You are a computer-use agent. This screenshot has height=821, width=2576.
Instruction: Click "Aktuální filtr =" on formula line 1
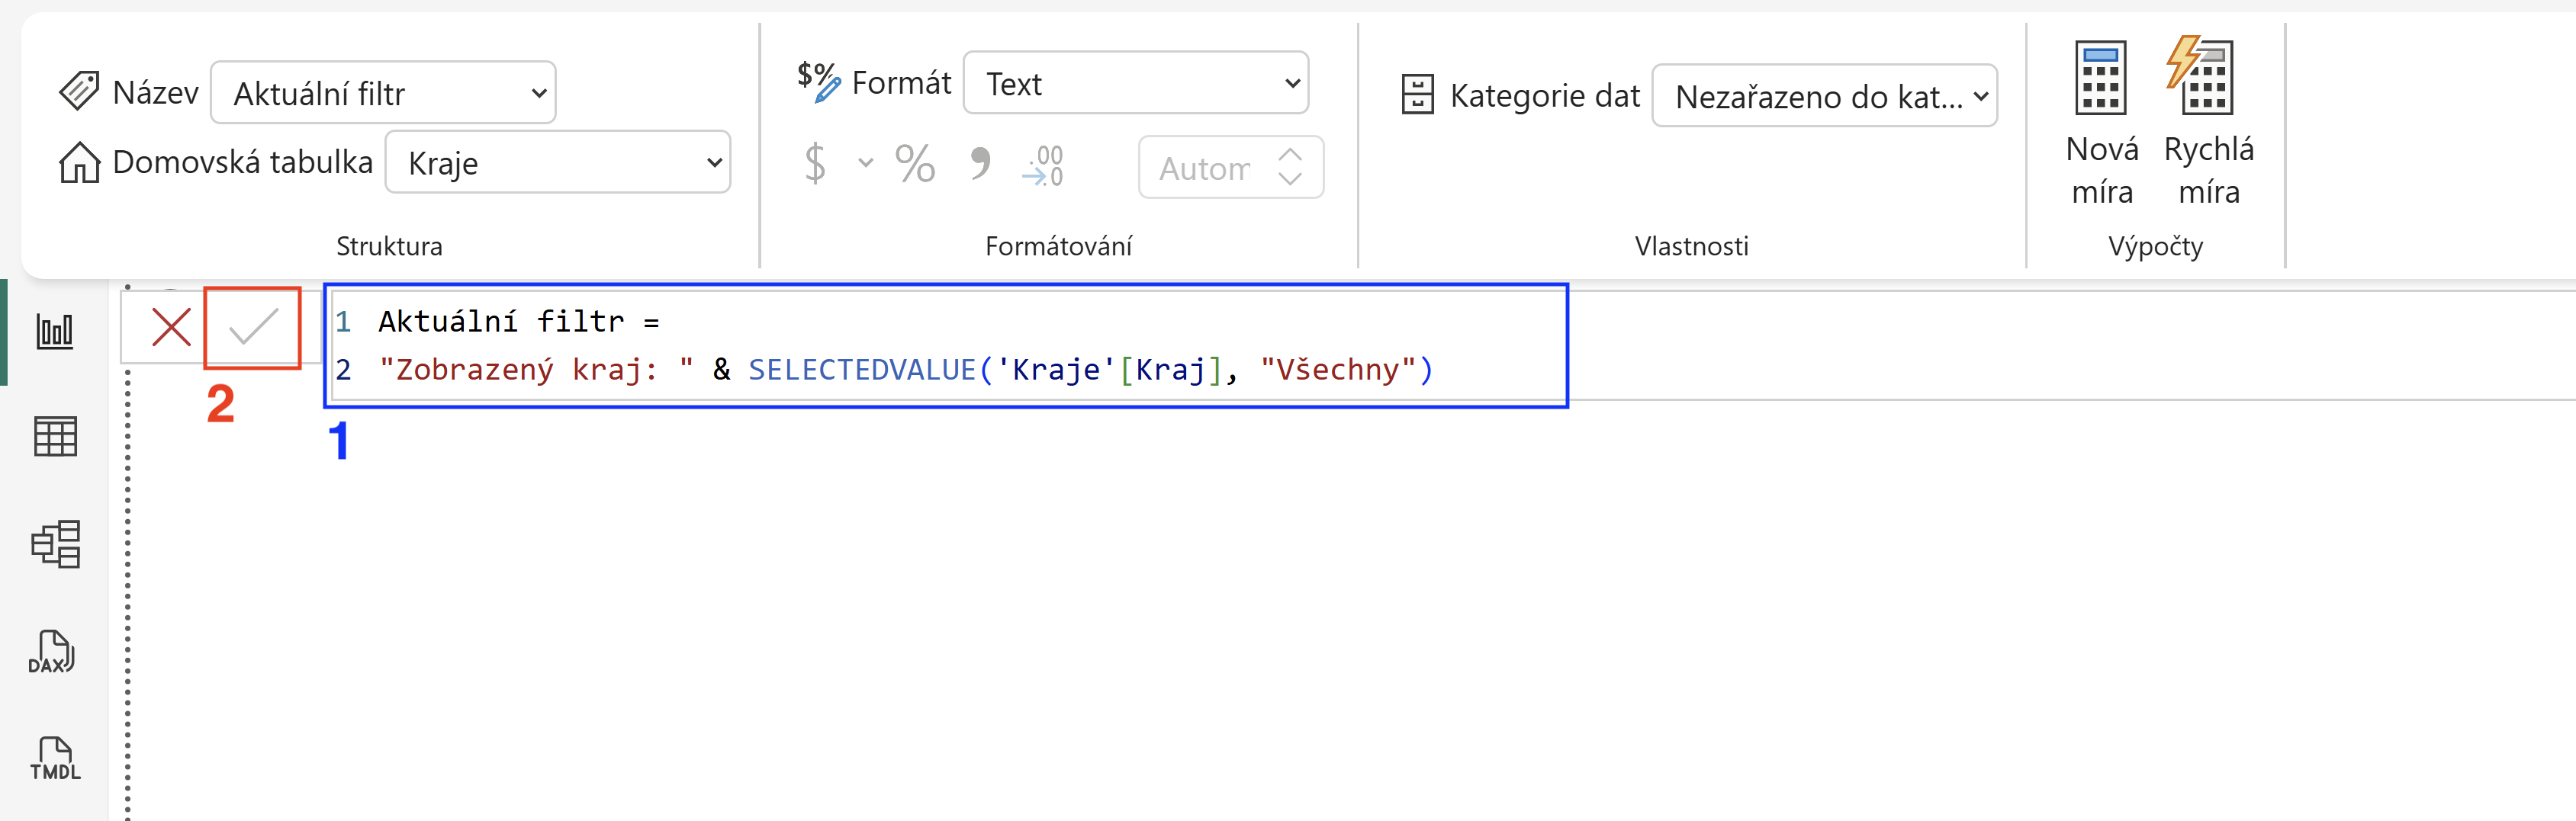(518, 322)
